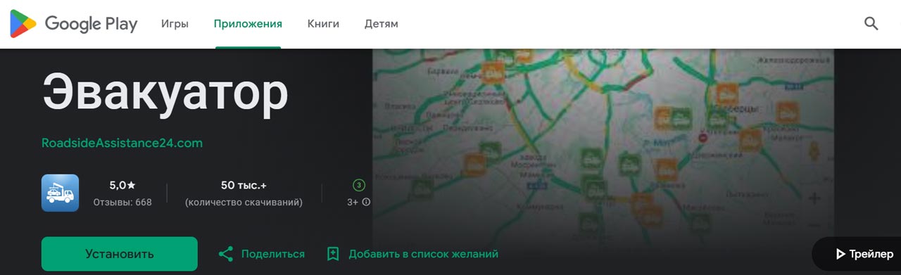This screenshot has height=275, width=901.
Task: Click the Google Play logo
Action: click(73, 24)
